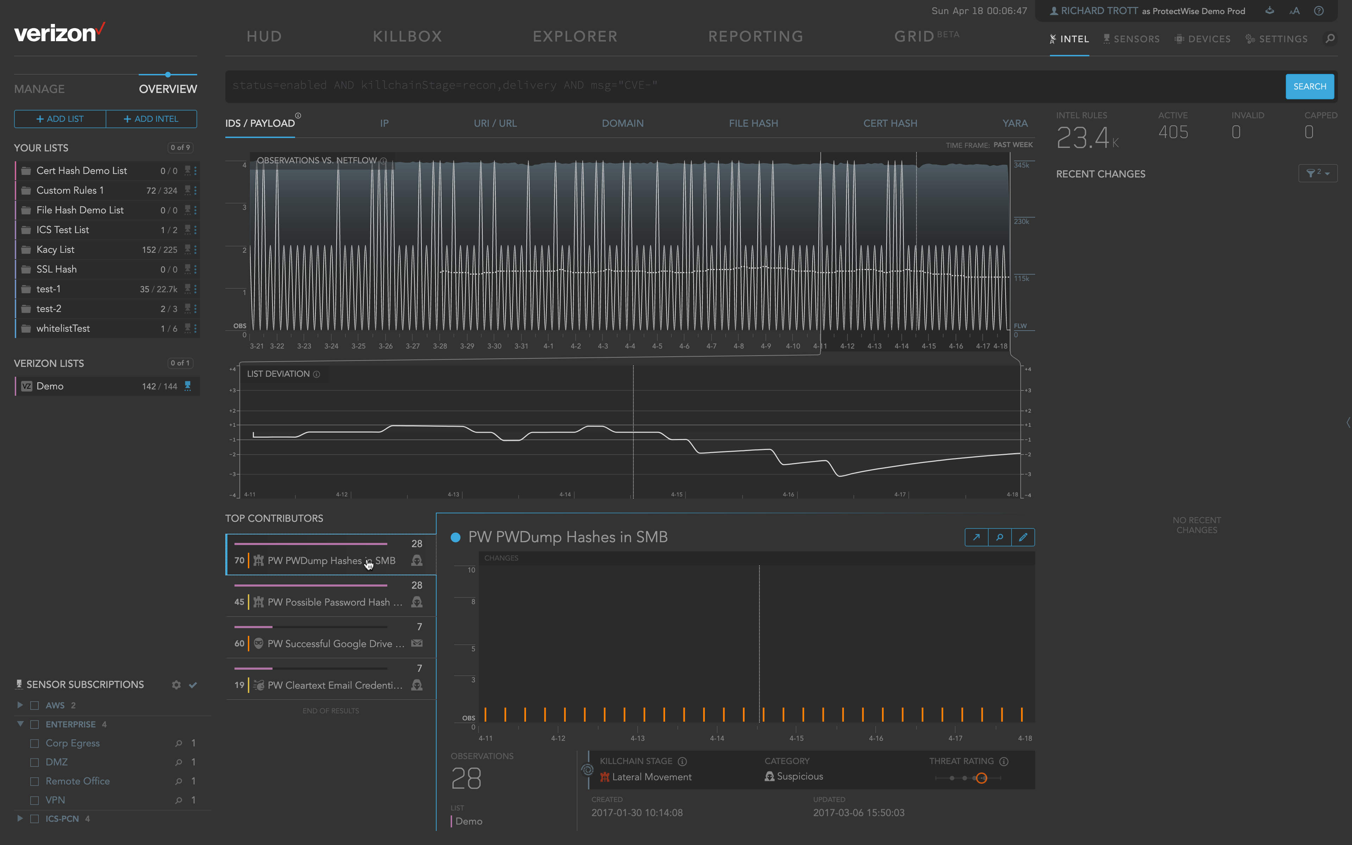The height and width of the screenshot is (845, 1352).
Task: Click the global search magnifier icon
Action: tap(1330, 39)
